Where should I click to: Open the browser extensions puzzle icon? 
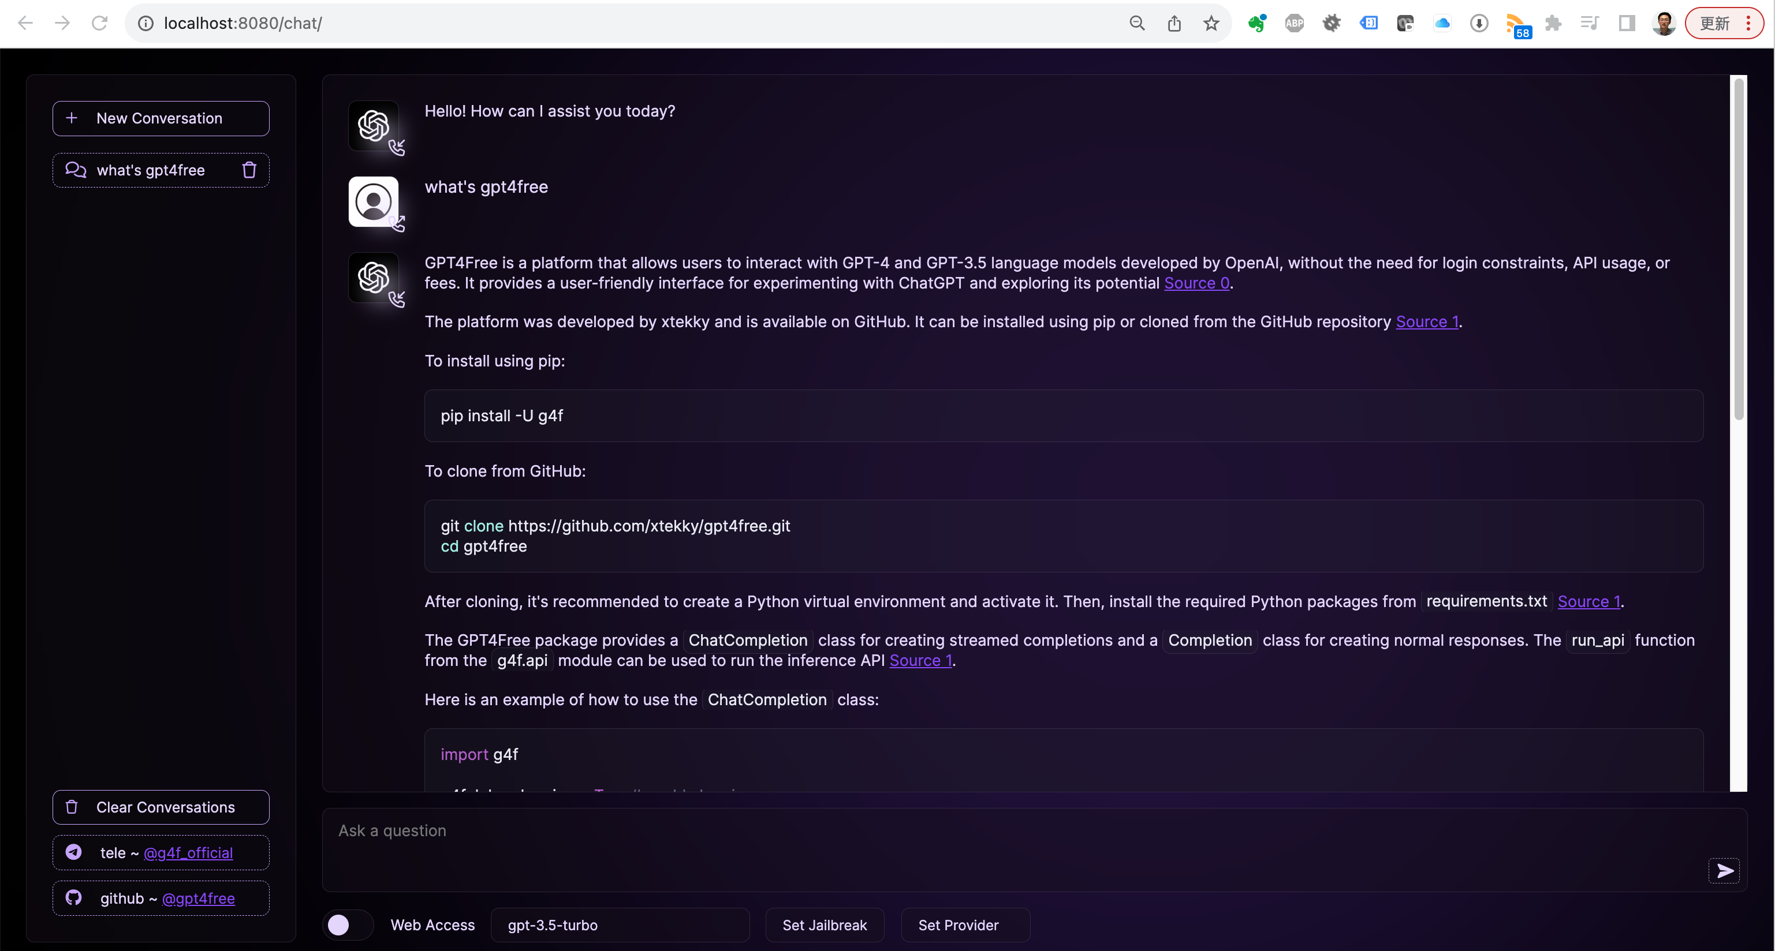pos(1553,24)
